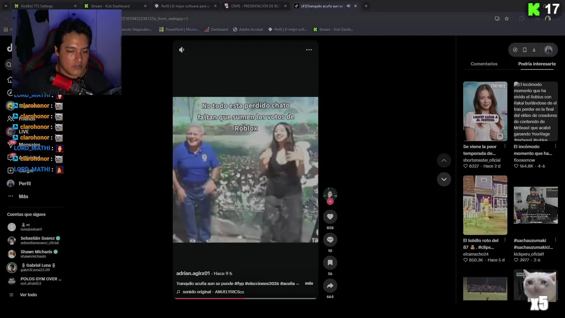The width and height of the screenshot is (565, 318).
Task: Share the video with the arrow icon
Action: [x=330, y=285]
